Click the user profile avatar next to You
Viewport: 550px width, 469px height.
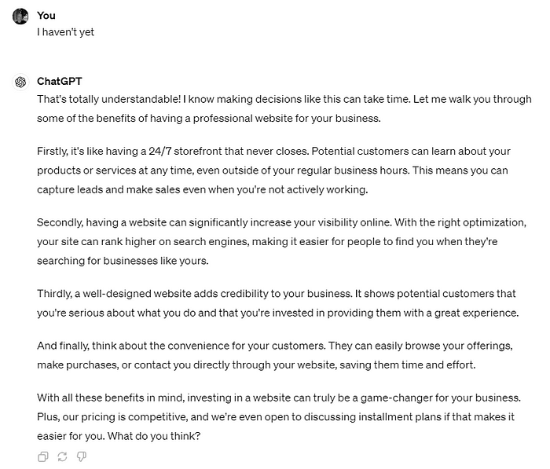(20, 16)
